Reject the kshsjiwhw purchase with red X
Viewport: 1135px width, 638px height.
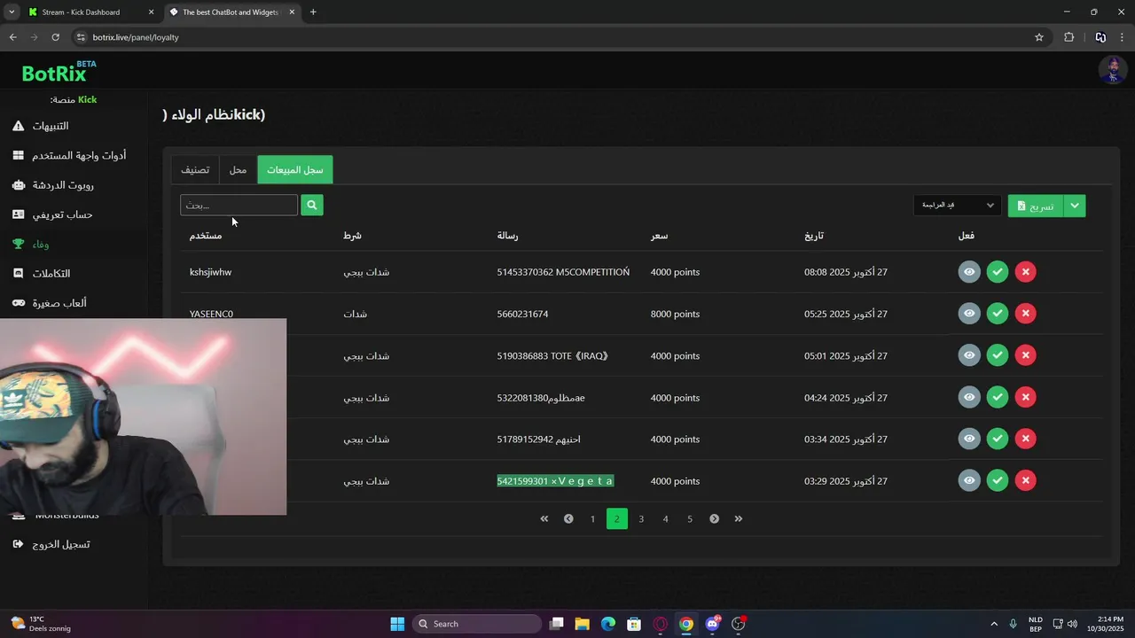tap(1025, 272)
